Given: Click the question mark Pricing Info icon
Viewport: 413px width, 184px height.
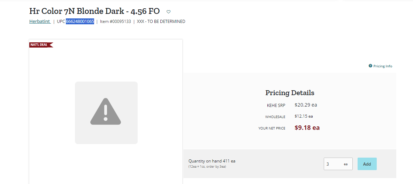Looking at the screenshot, I should (370, 66).
